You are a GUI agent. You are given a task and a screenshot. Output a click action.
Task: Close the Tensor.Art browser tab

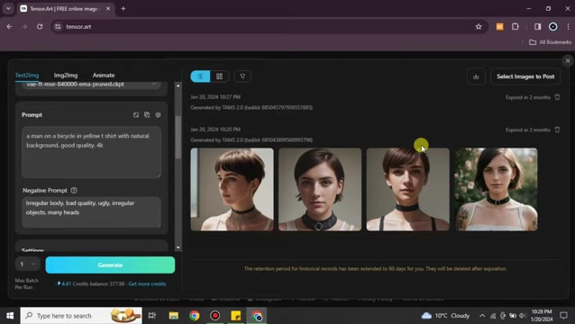(x=108, y=8)
